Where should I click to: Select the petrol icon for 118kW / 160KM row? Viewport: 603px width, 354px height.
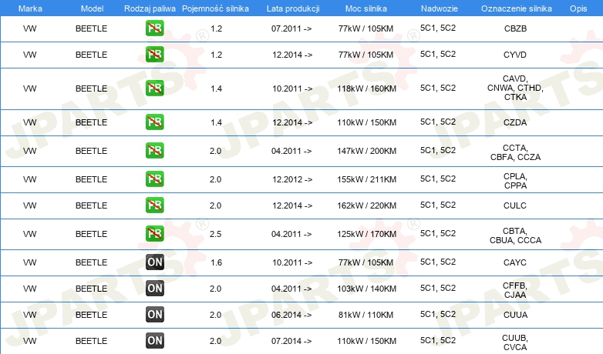tap(154, 88)
